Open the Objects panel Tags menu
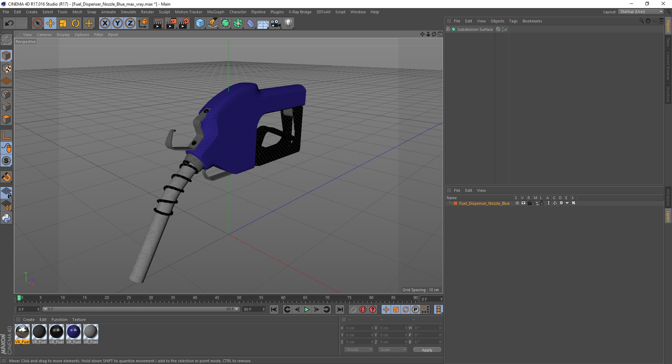This screenshot has width=672, height=364. click(x=513, y=21)
